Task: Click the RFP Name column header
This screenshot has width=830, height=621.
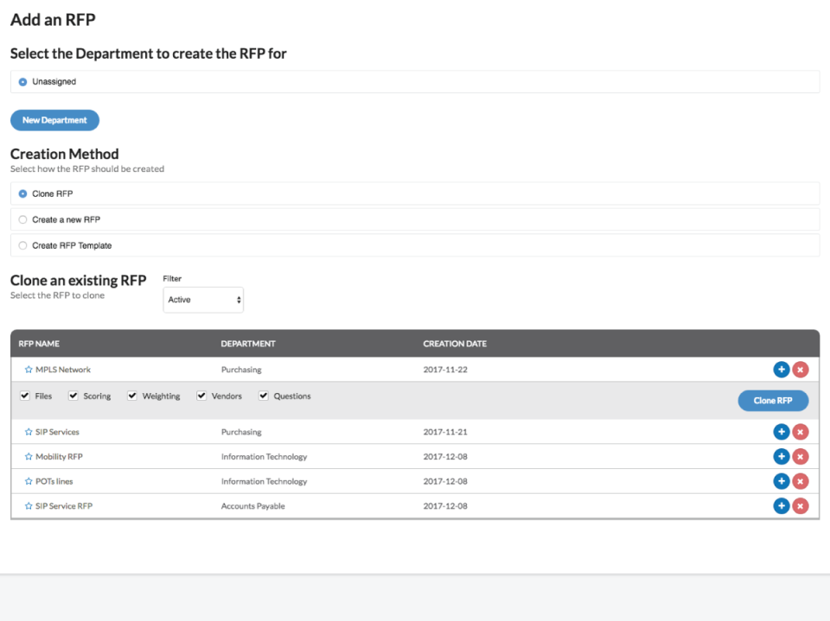Action: [39, 344]
